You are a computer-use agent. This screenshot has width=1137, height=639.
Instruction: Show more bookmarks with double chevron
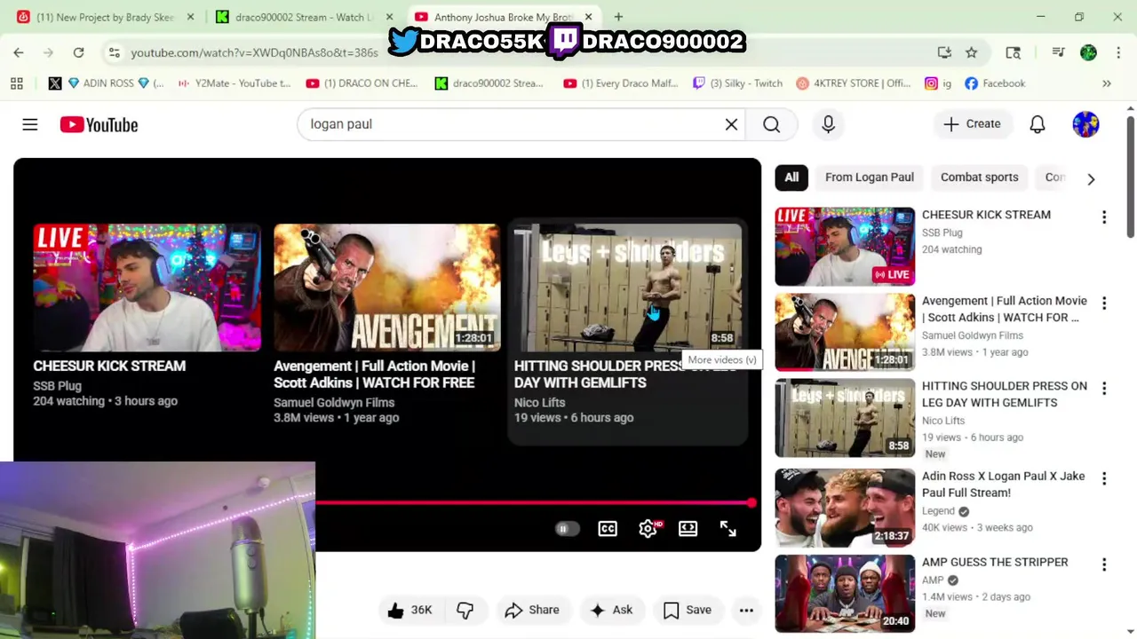coord(1107,83)
